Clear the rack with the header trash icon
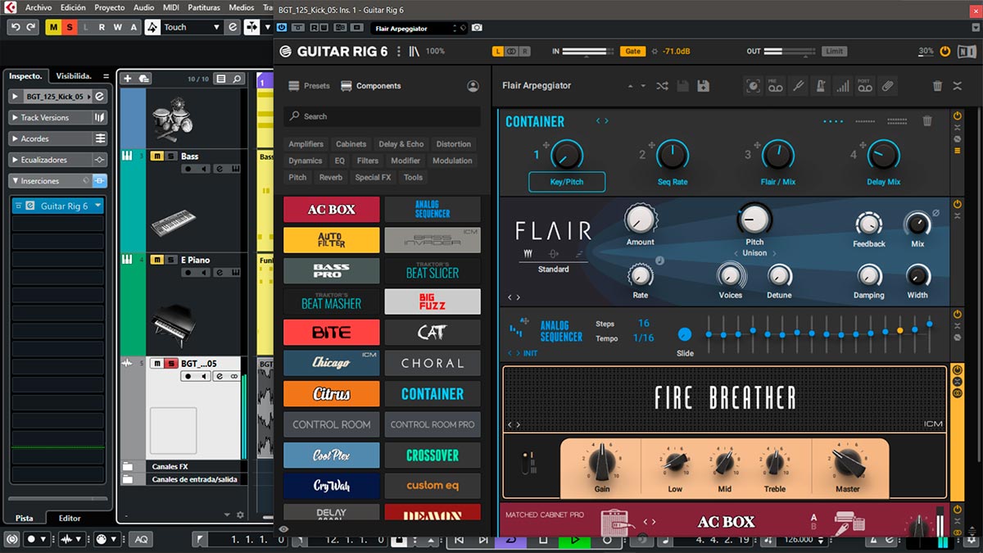 point(938,85)
